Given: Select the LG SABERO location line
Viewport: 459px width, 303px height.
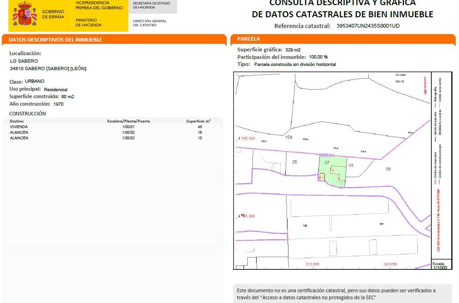Looking at the screenshot, I should point(24,61).
